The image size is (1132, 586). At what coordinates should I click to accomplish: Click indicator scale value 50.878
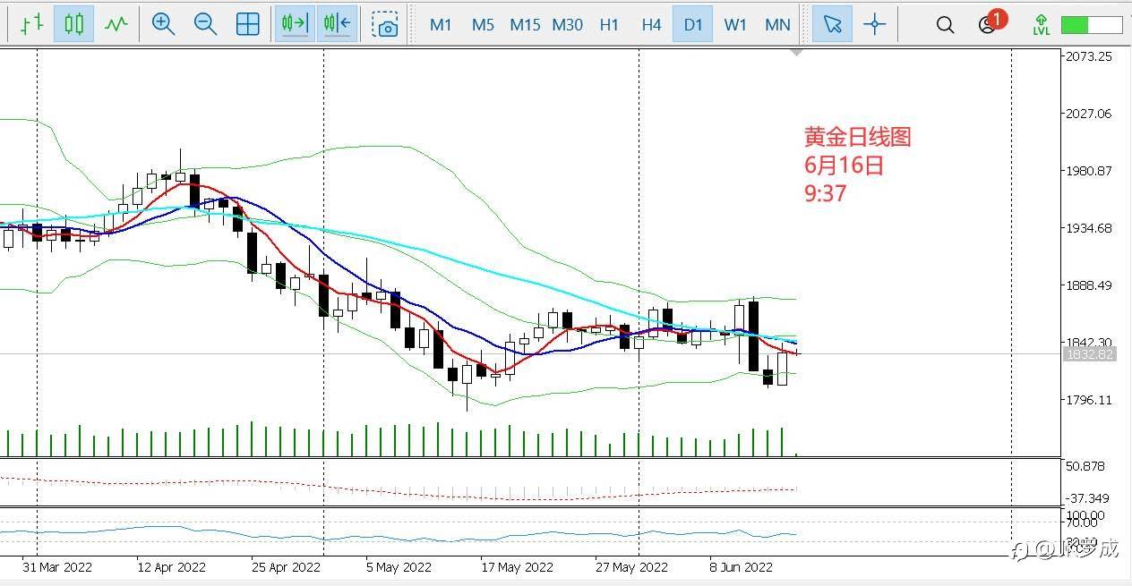(1086, 466)
